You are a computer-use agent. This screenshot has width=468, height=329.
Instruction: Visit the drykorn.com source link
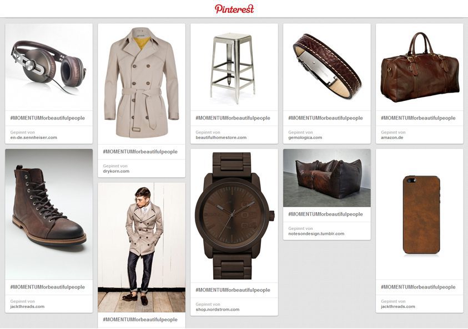coord(116,171)
